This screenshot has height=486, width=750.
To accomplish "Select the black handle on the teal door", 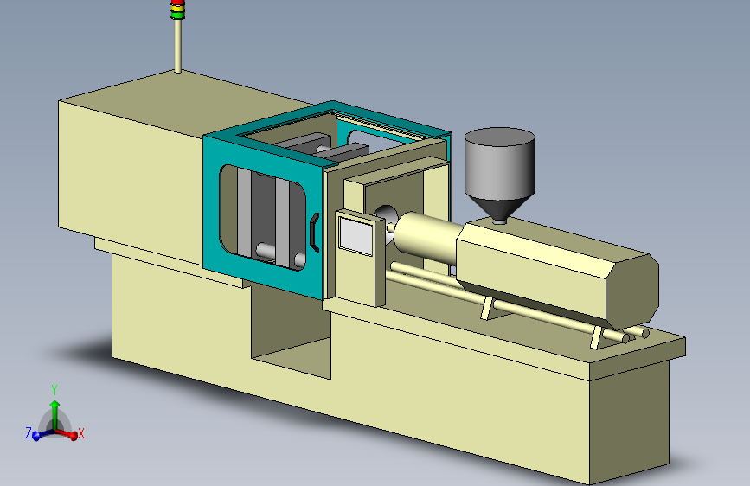I will point(314,232).
